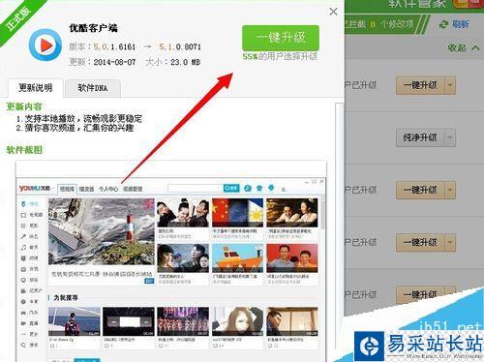The width and height of the screenshot is (484, 362).
Task: Click the file size value 23.0 MB
Action: (185, 62)
